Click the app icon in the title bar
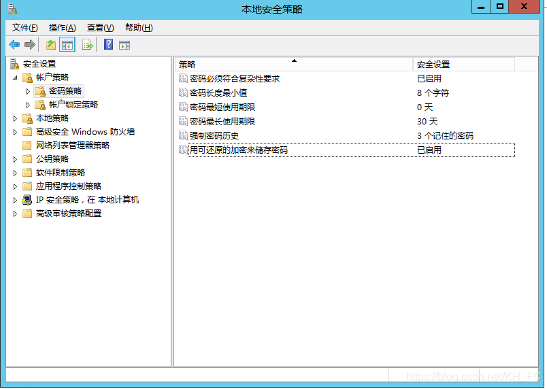The image size is (547, 389). (x=12, y=9)
